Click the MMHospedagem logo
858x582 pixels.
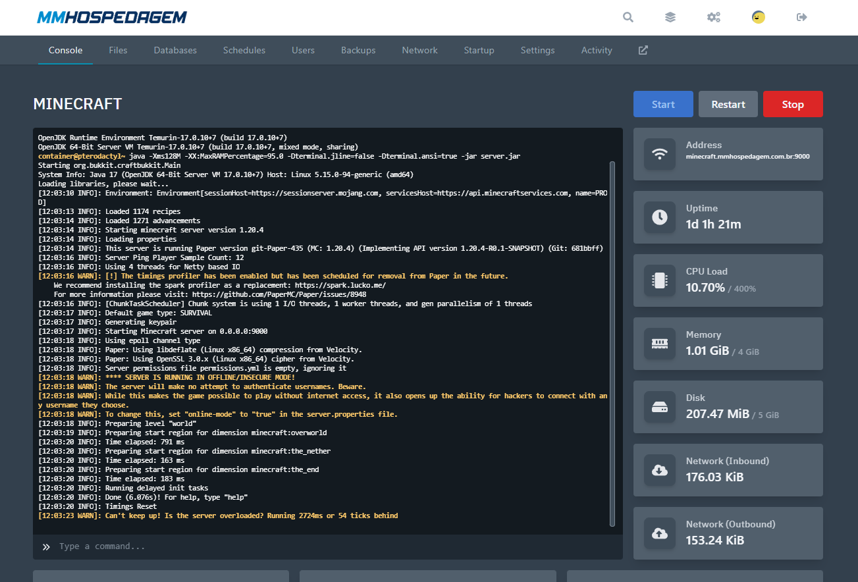point(112,17)
